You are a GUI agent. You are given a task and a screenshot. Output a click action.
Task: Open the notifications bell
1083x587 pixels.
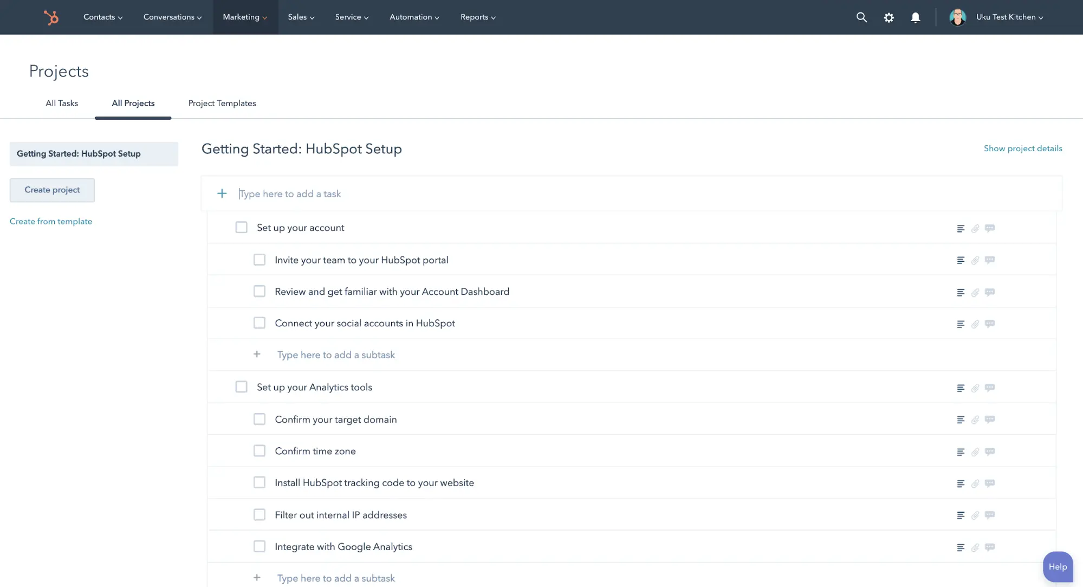[x=916, y=17]
